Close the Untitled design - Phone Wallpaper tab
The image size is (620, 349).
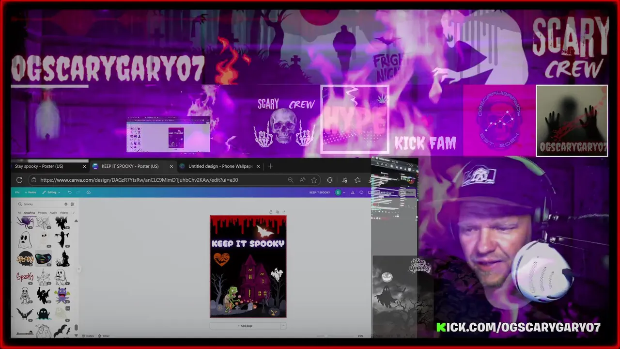(258, 166)
